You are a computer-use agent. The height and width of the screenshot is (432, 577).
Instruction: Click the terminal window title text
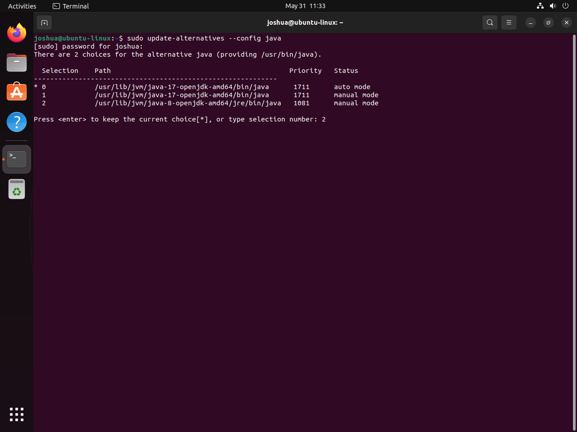click(305, 22)
